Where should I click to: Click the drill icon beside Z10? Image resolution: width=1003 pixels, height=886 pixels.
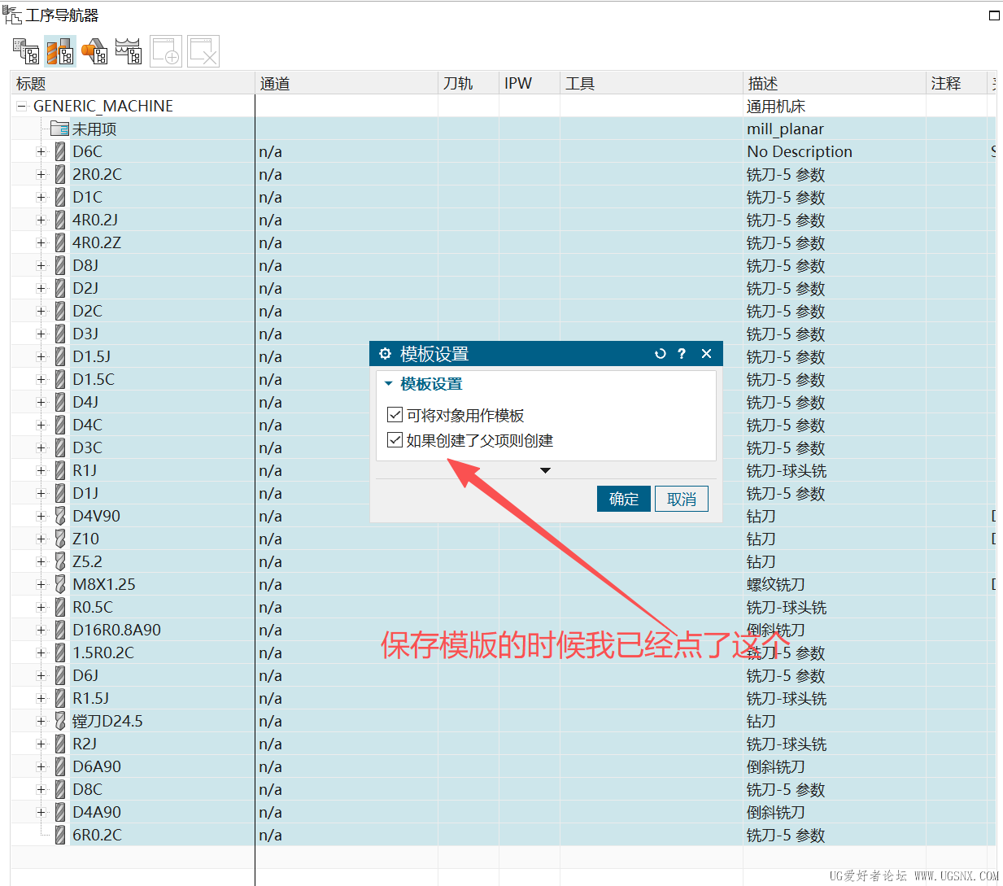[x=60, y=539]
